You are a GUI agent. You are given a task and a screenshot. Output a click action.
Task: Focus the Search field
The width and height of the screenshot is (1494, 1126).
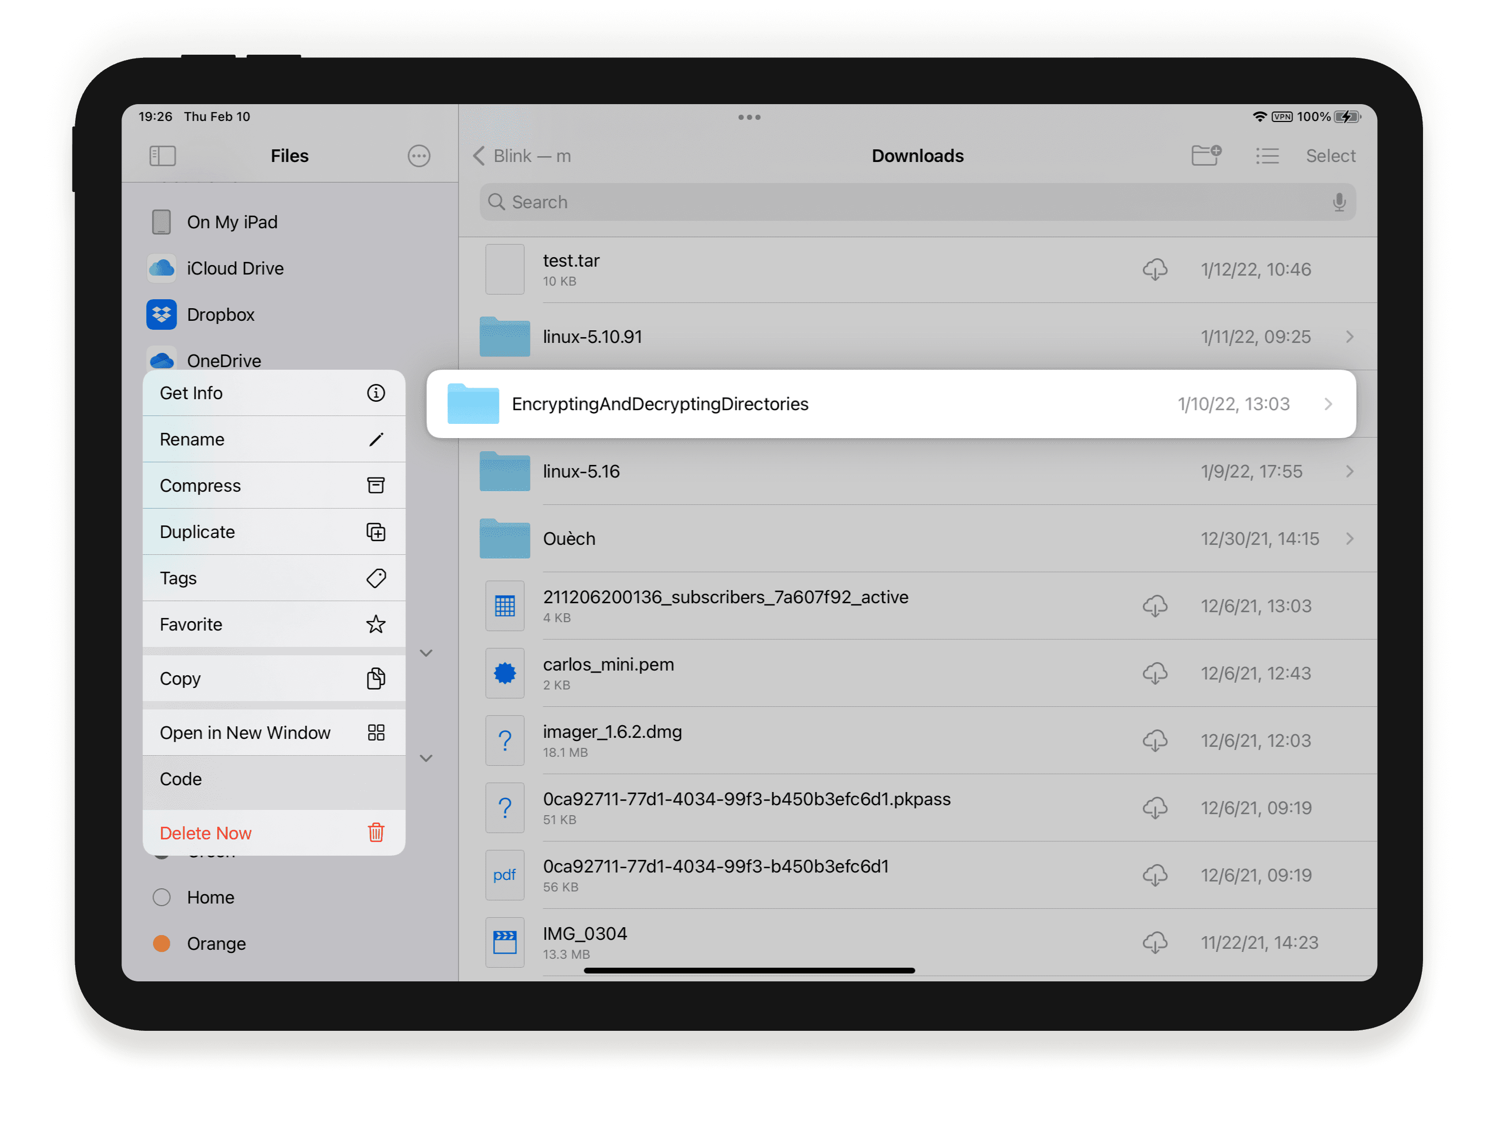point(917,202)
